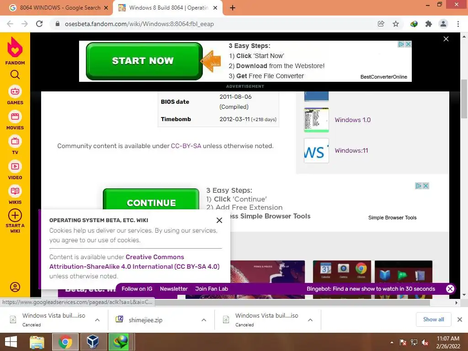Viewport: 468px width, 351px height.
Task: Click the globe extension icon in toolbar
Action: click(x=414, y=24)
